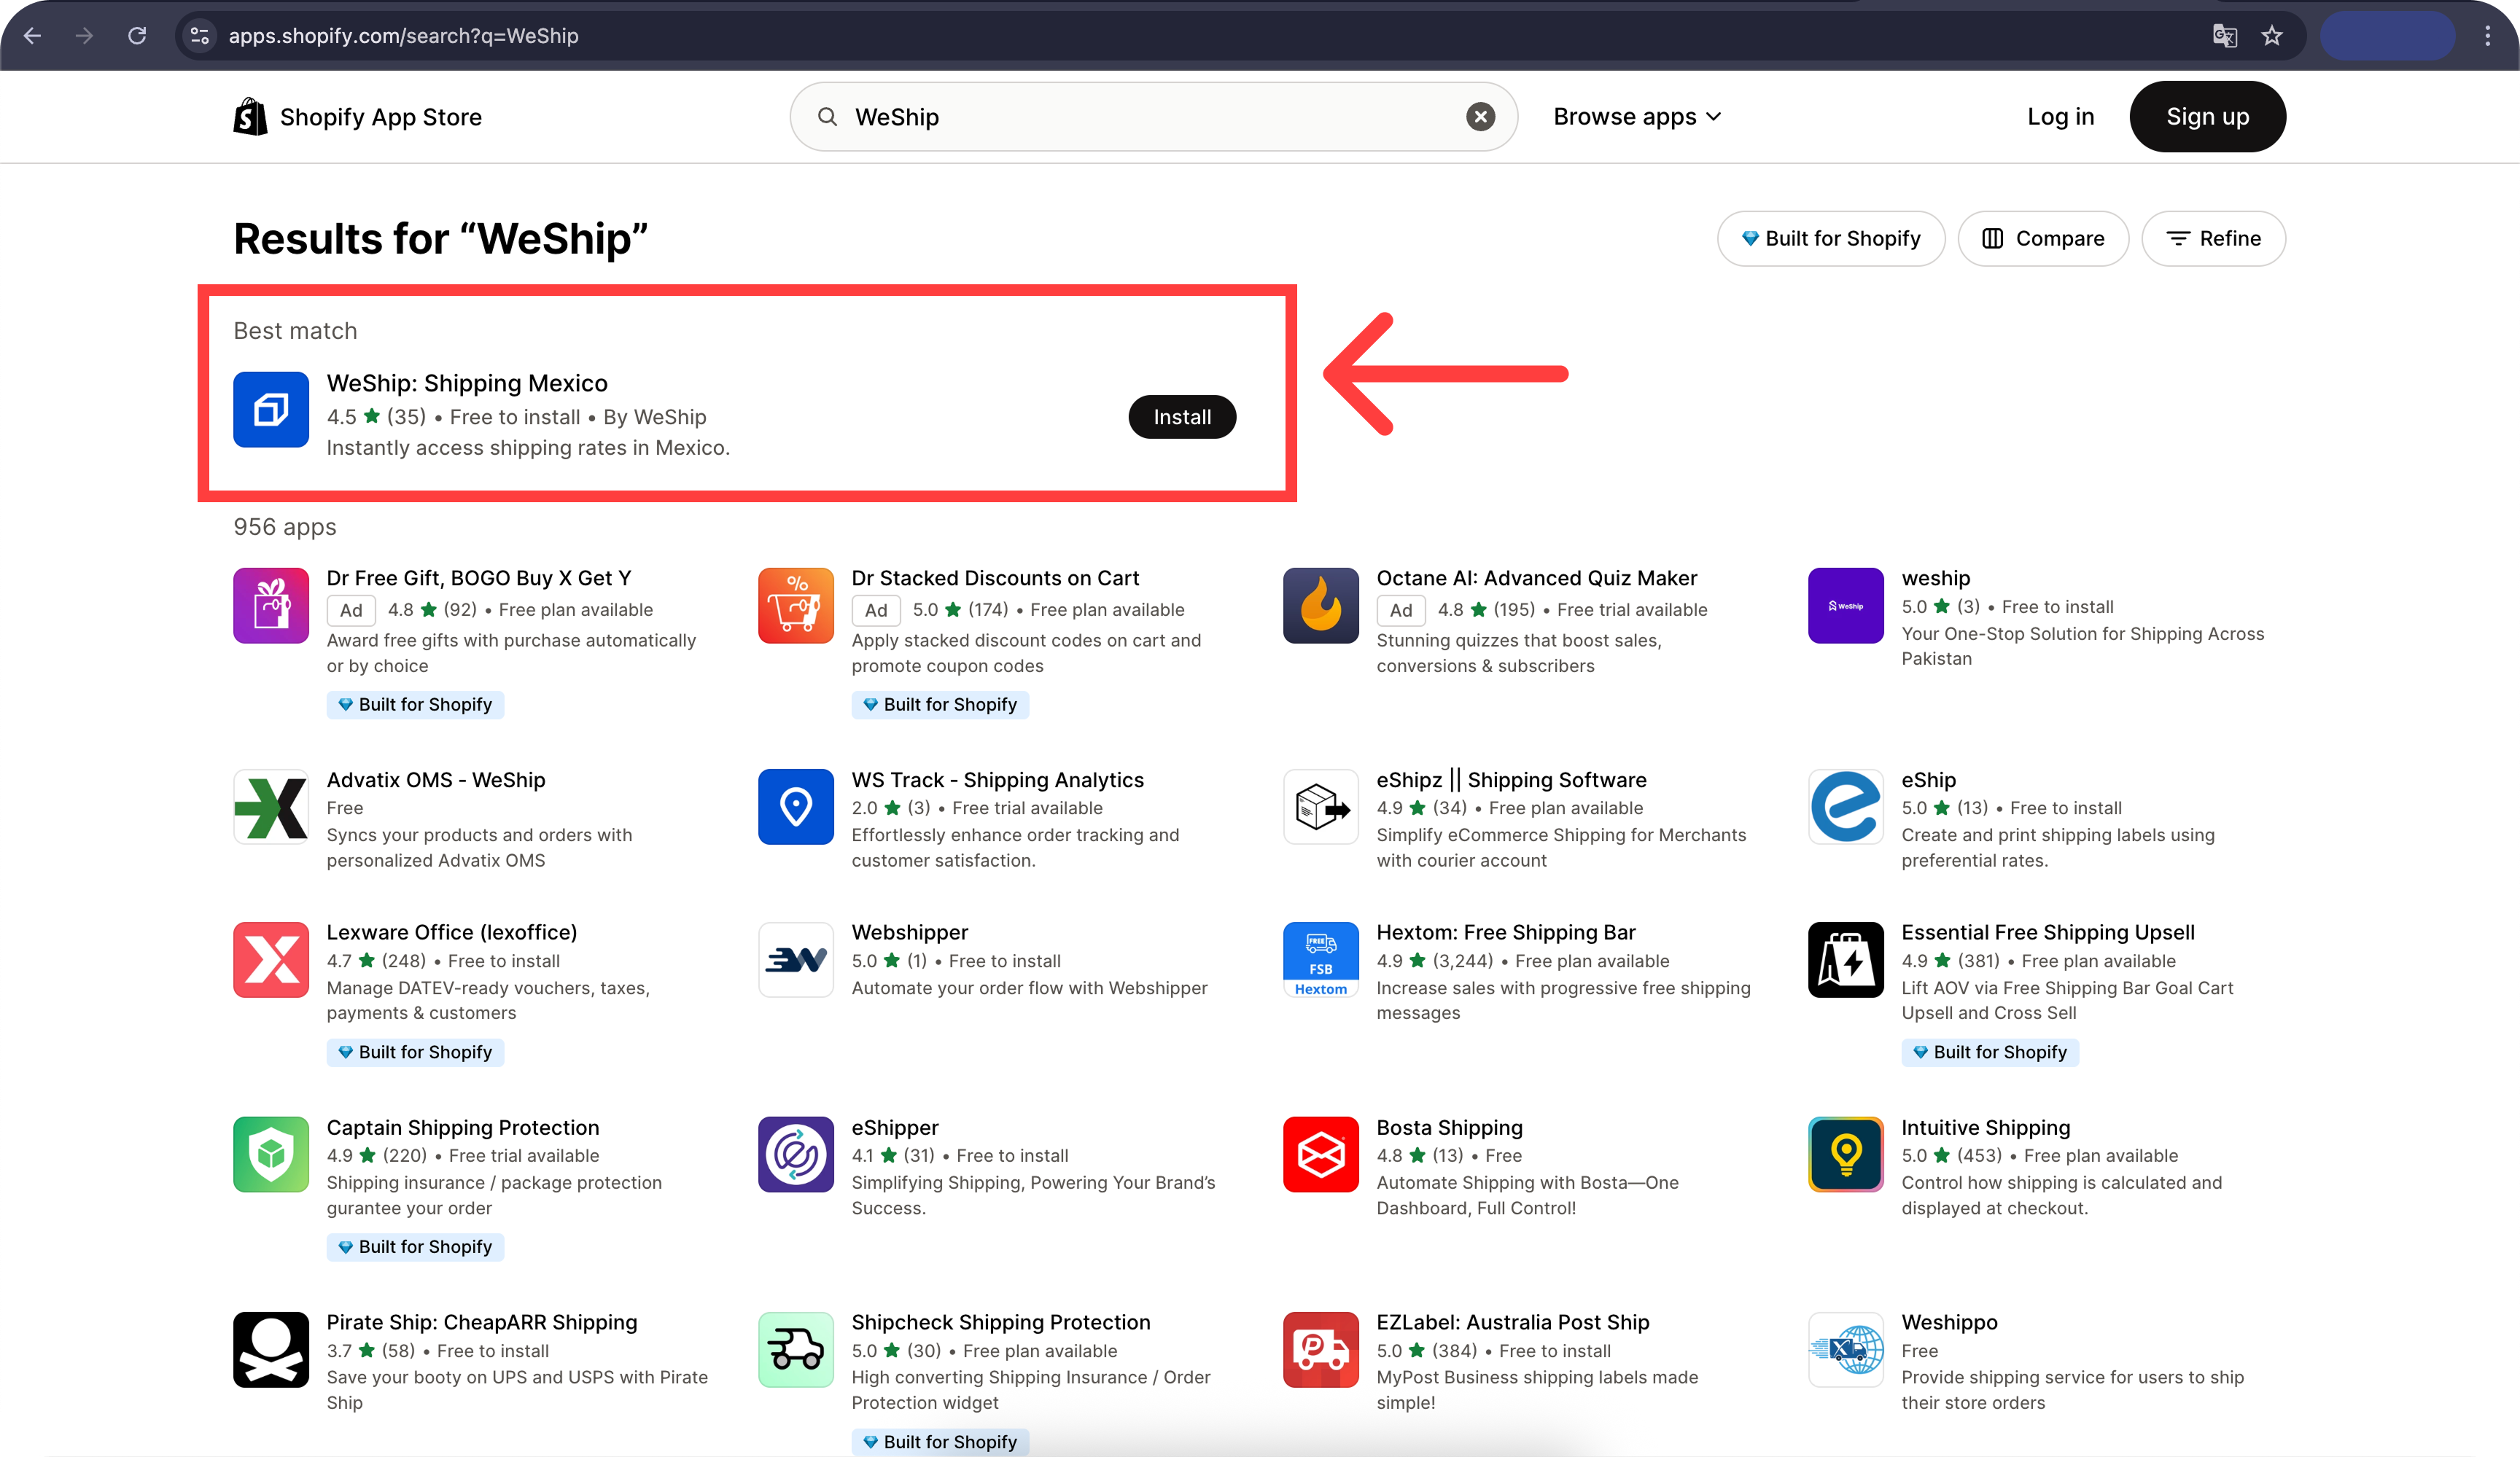This screenshot has width=2520, height=1457.
Task: Select the Bosta Shipping red icon
Action: click(x=1320, y=1155)
